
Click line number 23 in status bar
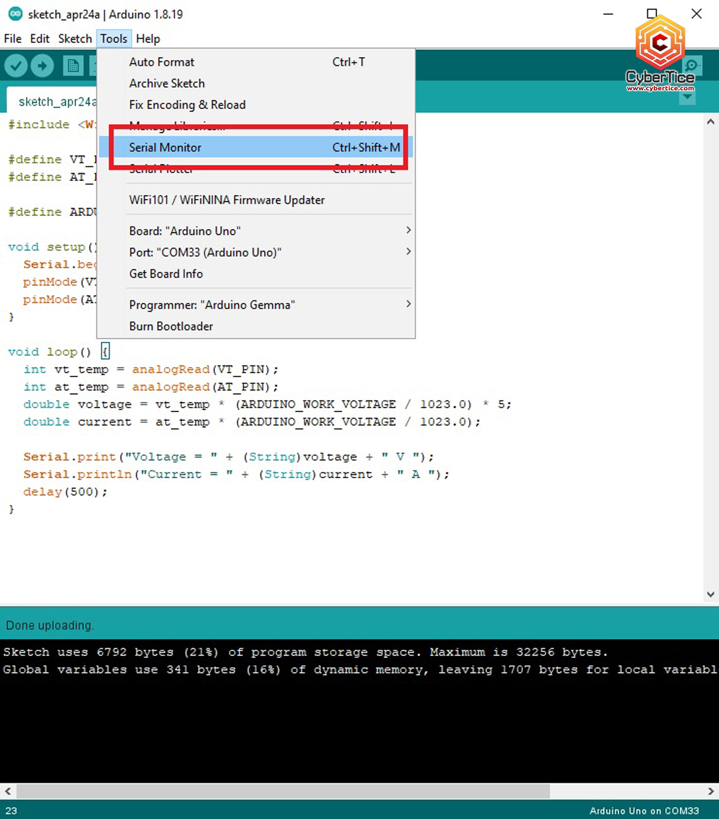coord(11,811)
